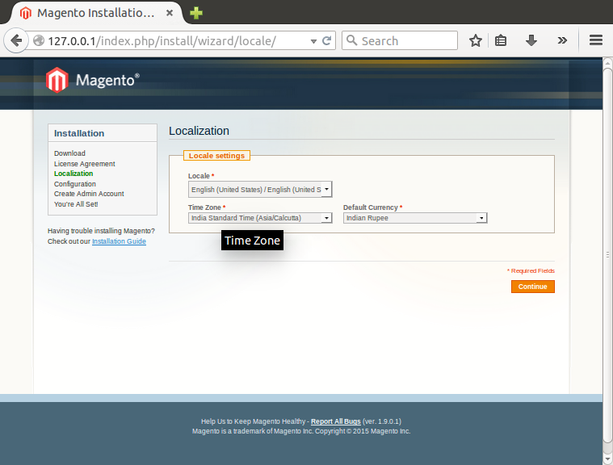613x465 pixels.
Task: Click the orange Continue button
Action: (532, 287)
